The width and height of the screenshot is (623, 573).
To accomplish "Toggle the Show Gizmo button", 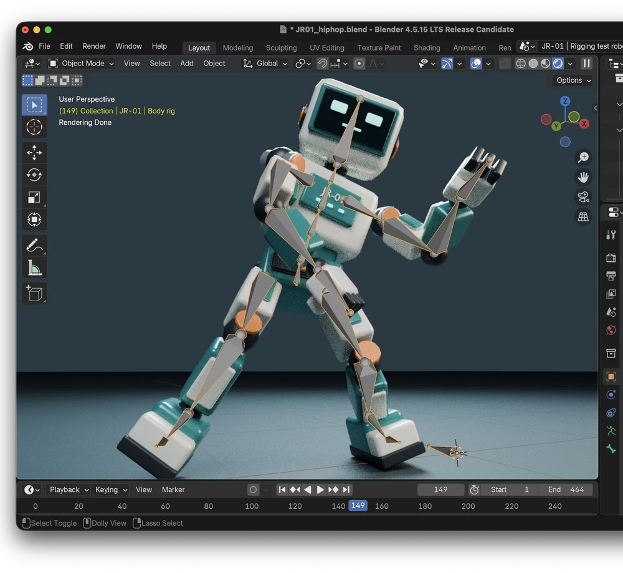I will 447,64.
